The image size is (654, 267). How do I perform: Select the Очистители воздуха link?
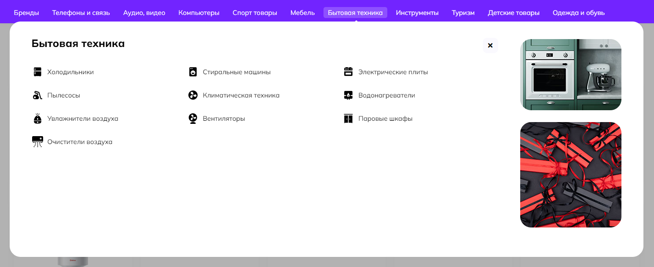(80, 142)
